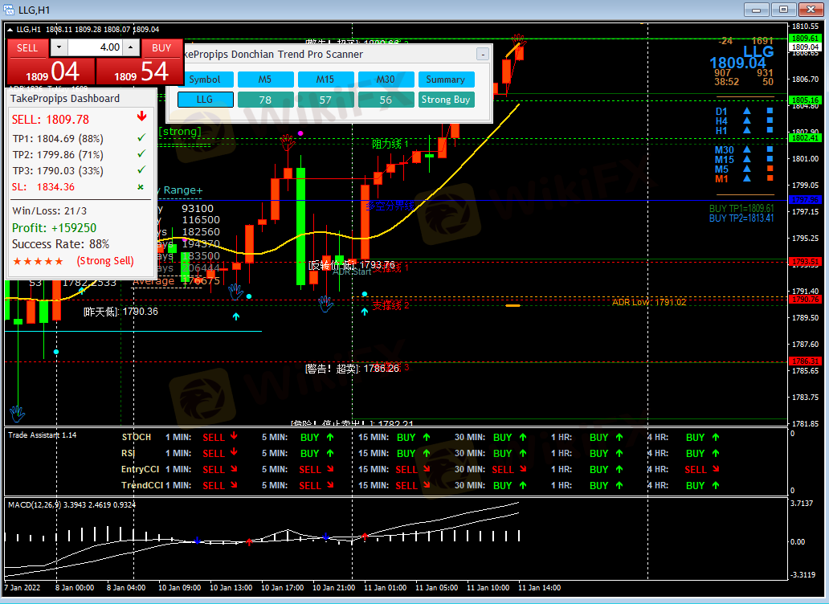Click the 4.00 lot volume input field
The image size is (829, 604).
click(x=95, y=47)
